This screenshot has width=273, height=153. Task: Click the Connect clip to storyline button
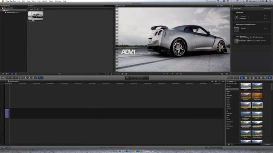[x=26, y=78]
